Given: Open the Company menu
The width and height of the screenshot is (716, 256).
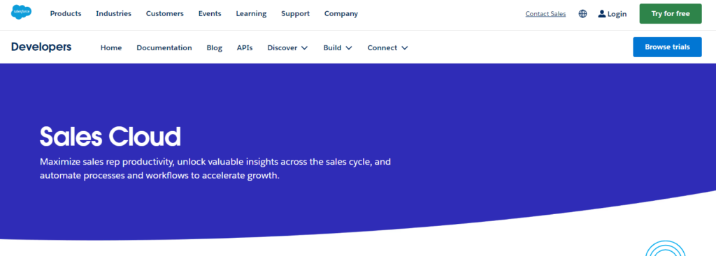Looking at the screenshot, I should (341, 14).
